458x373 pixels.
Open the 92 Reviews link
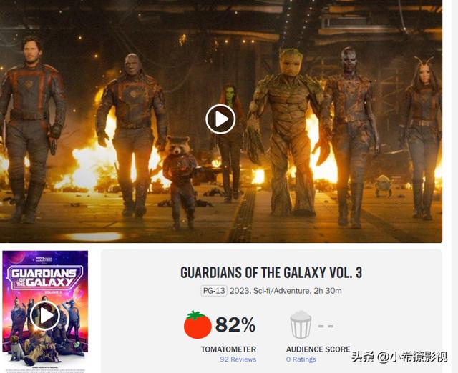click(x=238, y=359)
